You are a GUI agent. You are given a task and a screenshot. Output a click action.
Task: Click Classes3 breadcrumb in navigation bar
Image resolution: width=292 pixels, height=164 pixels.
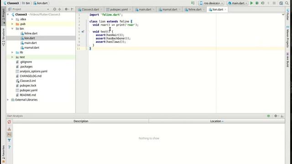[11, 3]
